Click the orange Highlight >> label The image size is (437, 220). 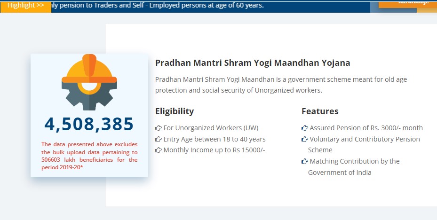[x=25, y=5]
